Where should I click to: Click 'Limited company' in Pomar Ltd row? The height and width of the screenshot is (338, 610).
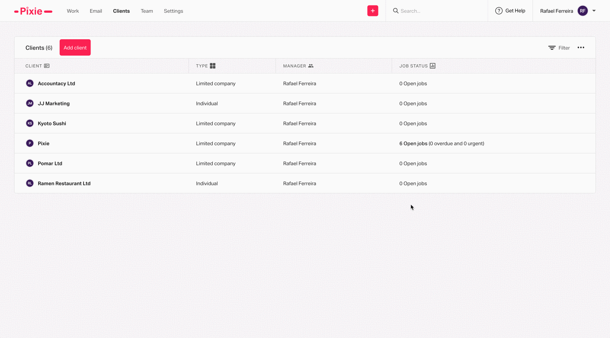(x=216, y=164)
